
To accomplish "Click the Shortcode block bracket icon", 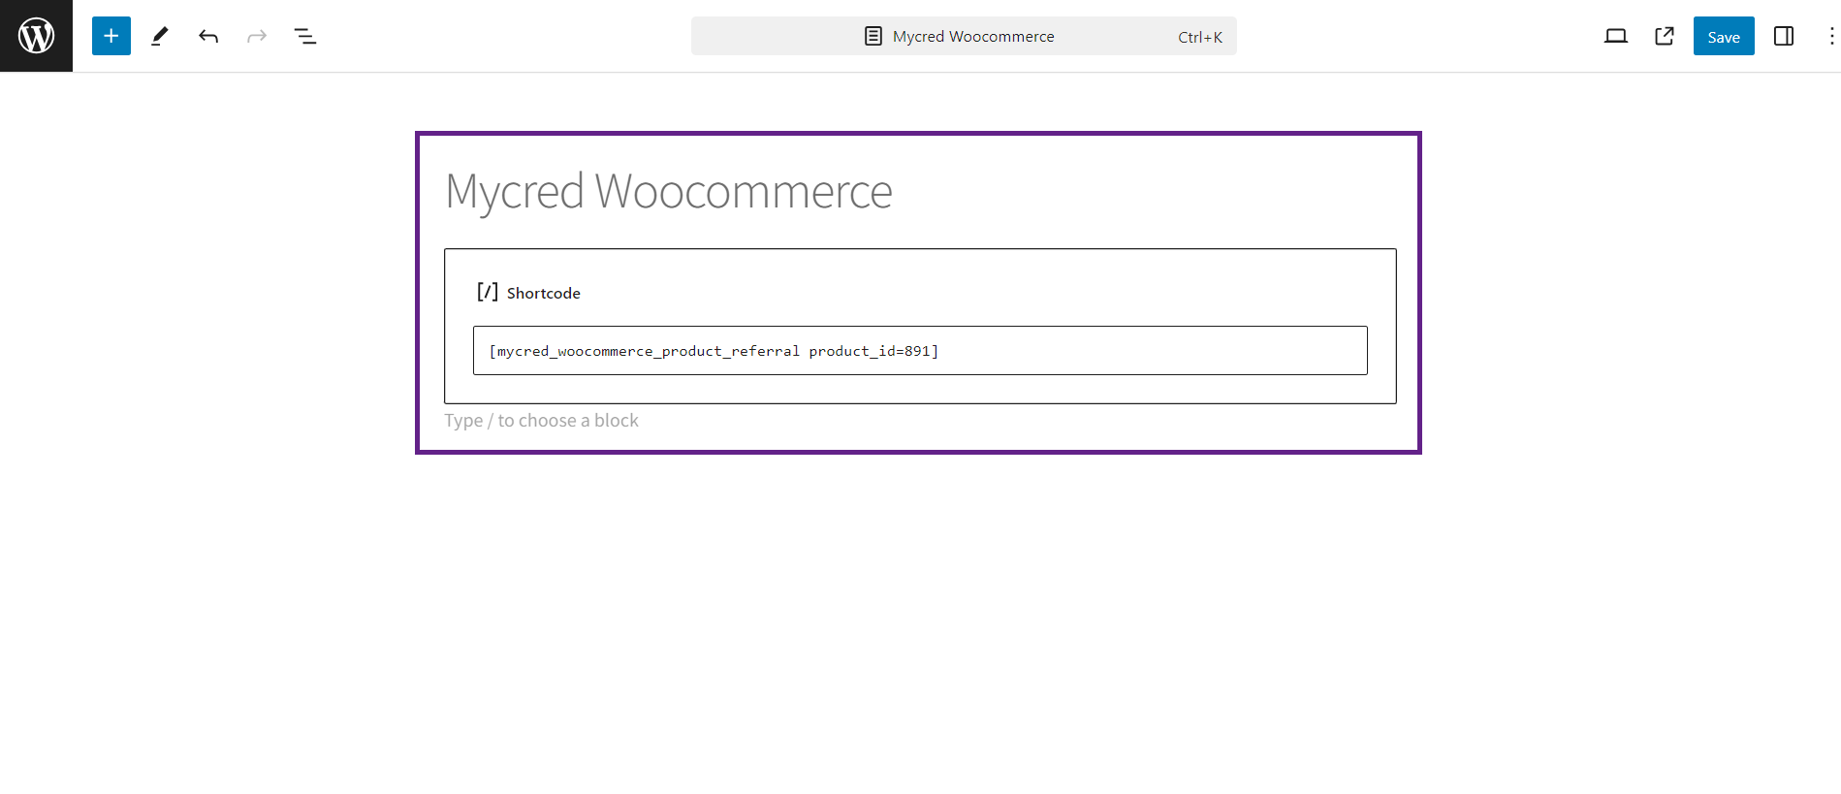I will [x=487, y=292].
